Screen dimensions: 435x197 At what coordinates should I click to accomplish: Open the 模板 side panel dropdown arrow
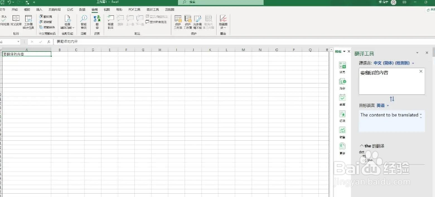[x=344, y=51]
